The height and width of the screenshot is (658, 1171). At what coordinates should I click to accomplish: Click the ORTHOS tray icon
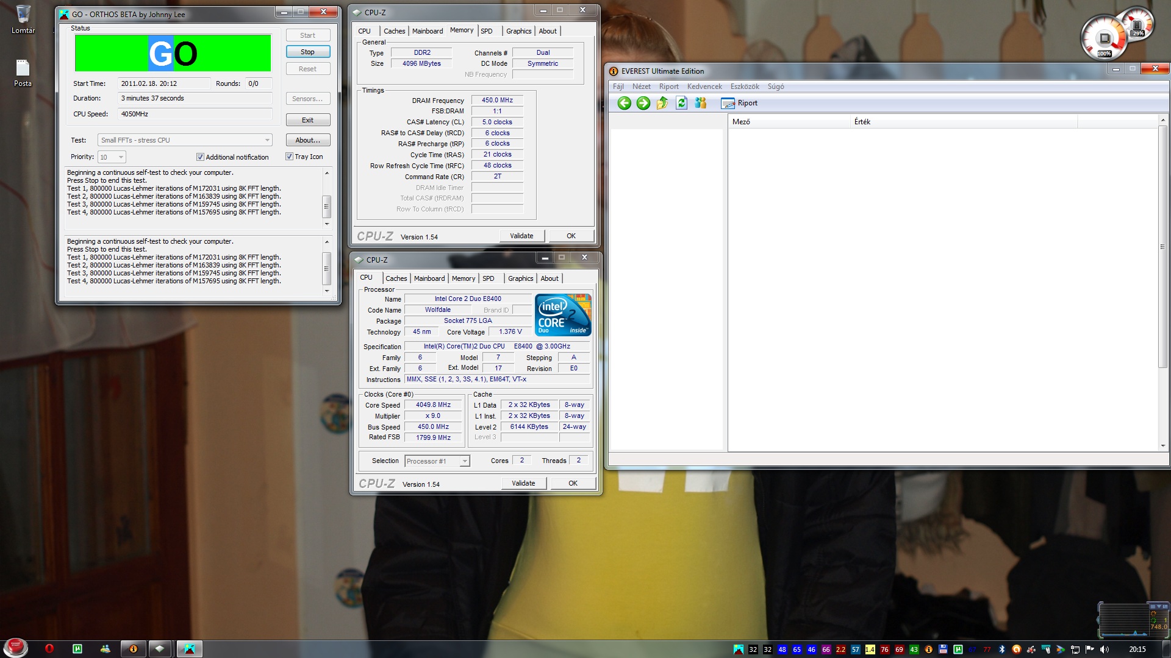point(739,649)
